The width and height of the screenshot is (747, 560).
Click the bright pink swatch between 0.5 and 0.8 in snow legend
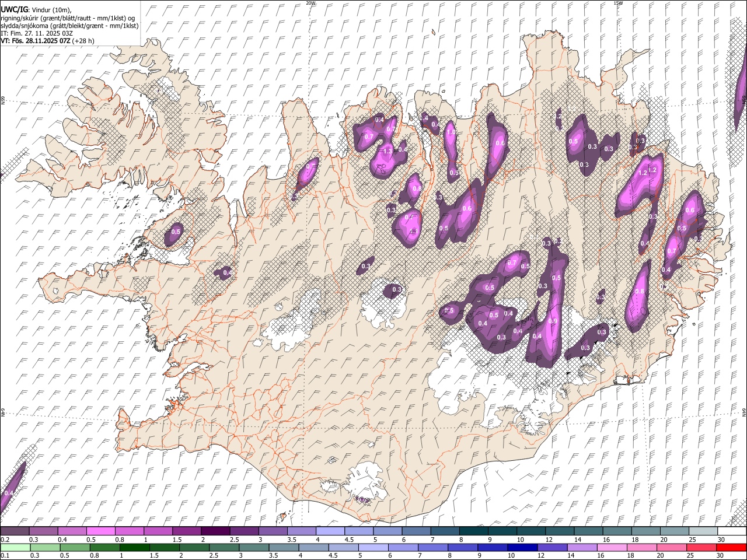point(100,531)
